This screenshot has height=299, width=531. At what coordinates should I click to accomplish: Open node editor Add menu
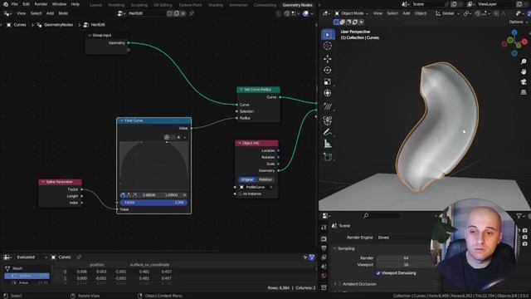(50, 13)
